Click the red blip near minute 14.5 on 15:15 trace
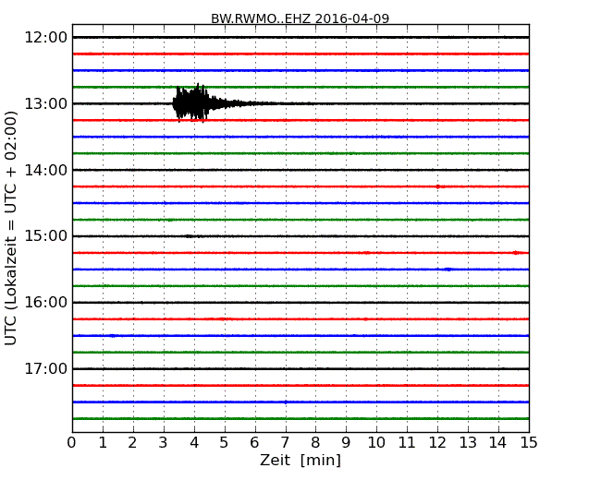Viewport: 601px width, 480px height. pos(516,253)
